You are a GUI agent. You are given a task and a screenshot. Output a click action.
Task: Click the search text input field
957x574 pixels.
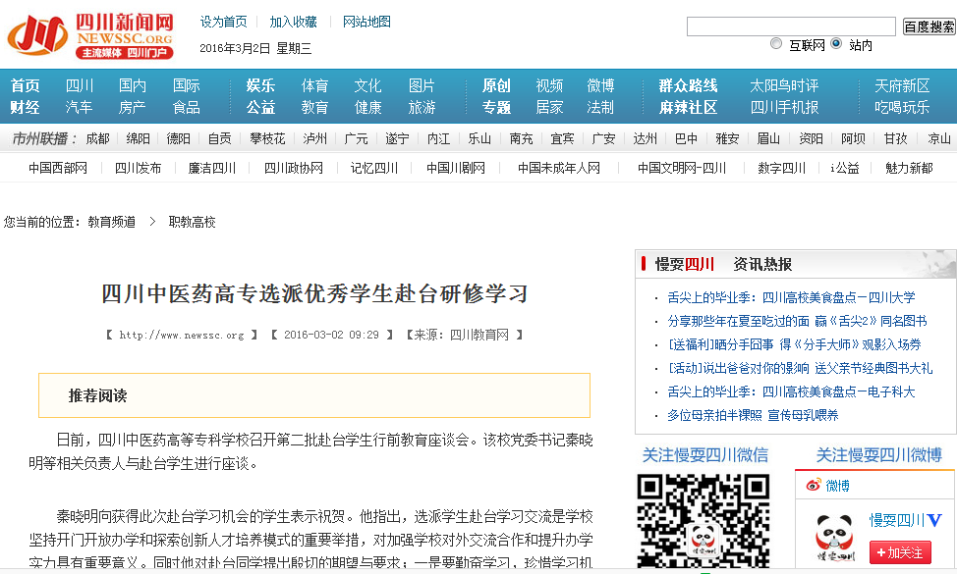click(x=790, y=26)
